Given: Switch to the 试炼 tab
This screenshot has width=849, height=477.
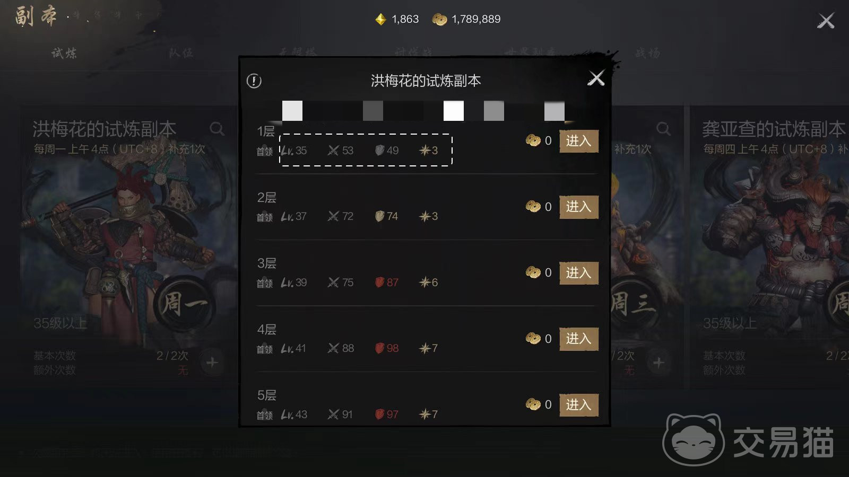Looking at the screenshot, I should click(64, 53).
